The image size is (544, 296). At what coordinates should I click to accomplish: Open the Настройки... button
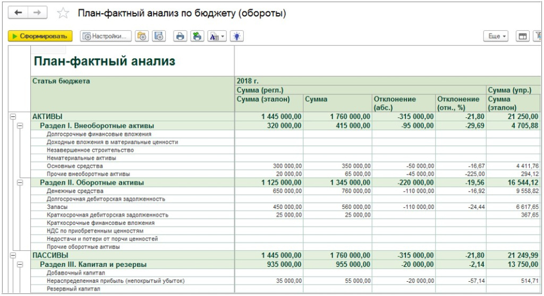105,36
